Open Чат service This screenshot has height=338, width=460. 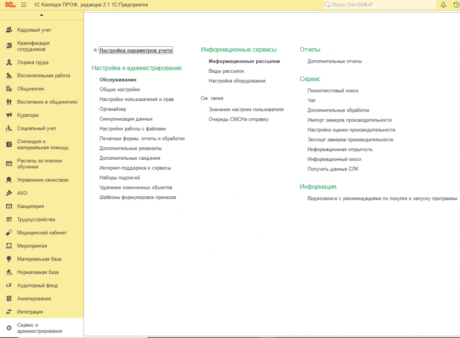click(x=312, y=100)
